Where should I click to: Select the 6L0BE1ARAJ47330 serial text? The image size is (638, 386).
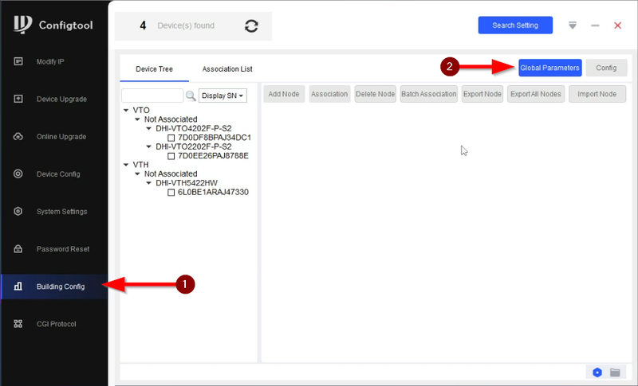point(213,192)
